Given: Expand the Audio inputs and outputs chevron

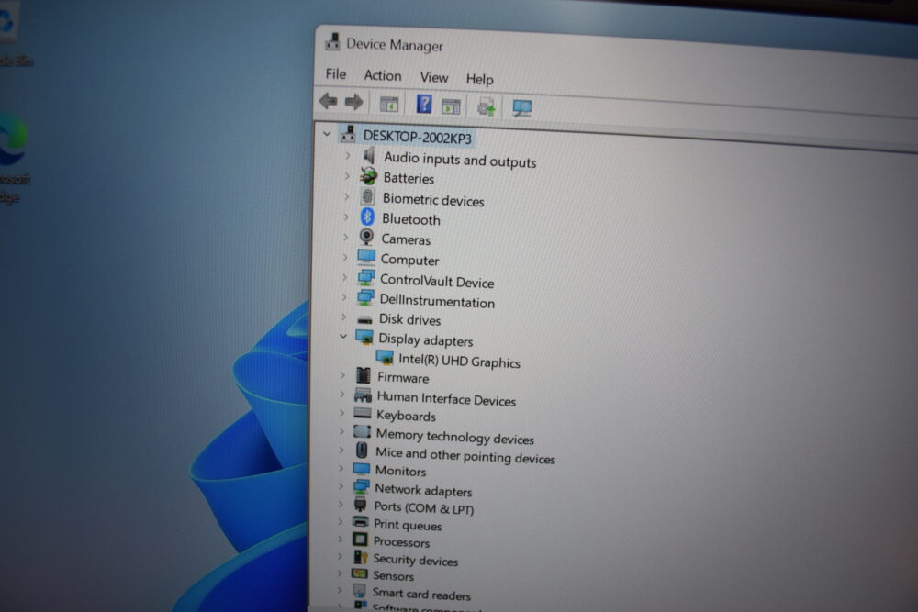Looking at the screenshot, I should (x=347, y=155).
